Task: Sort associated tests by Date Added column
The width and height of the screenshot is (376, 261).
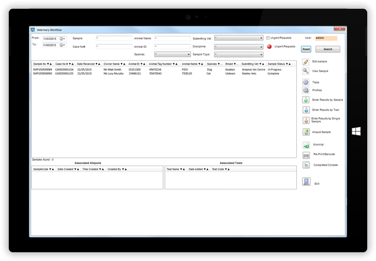Action: click(198, 169)
